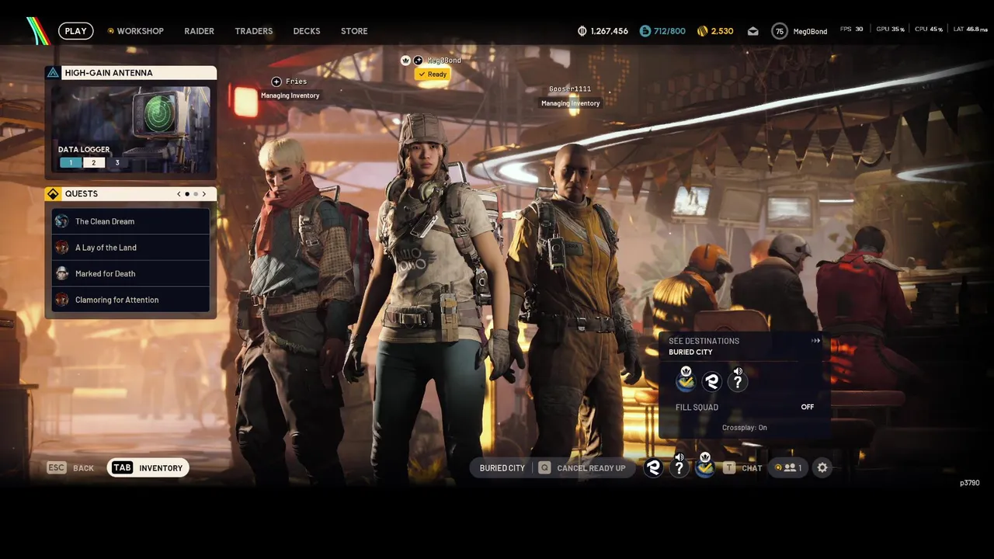Click the question mark avatar in destination panel
The height and width of the screenshot is (559, 994).
[x=738, y=380]
